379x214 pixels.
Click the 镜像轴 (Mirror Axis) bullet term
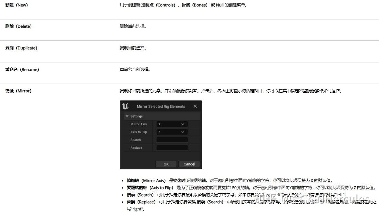(146, 181)
